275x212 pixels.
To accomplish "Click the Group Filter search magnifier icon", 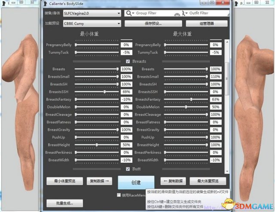I will [128, 13].
